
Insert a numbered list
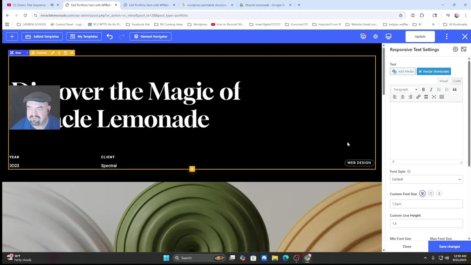447,89
